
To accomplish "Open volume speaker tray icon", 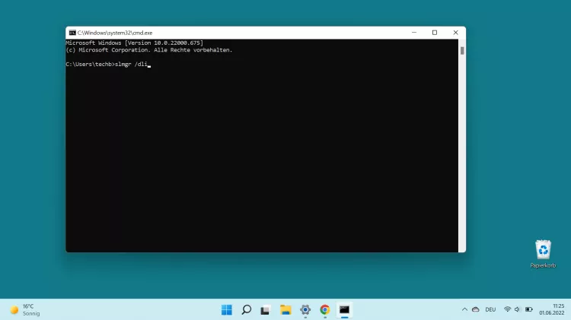I will pyautogui.click(x=518, y=309).
